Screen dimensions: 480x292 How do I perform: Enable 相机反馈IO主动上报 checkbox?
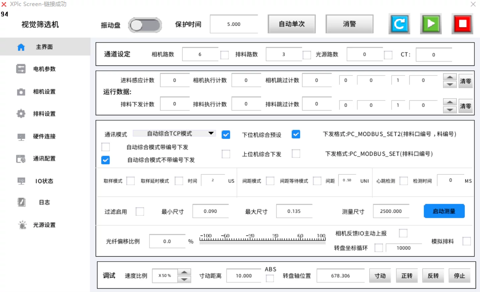click(x=403, y=233)
